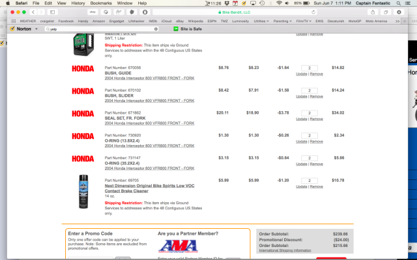Reload the Bike Bandit page

tap(313, 12)
